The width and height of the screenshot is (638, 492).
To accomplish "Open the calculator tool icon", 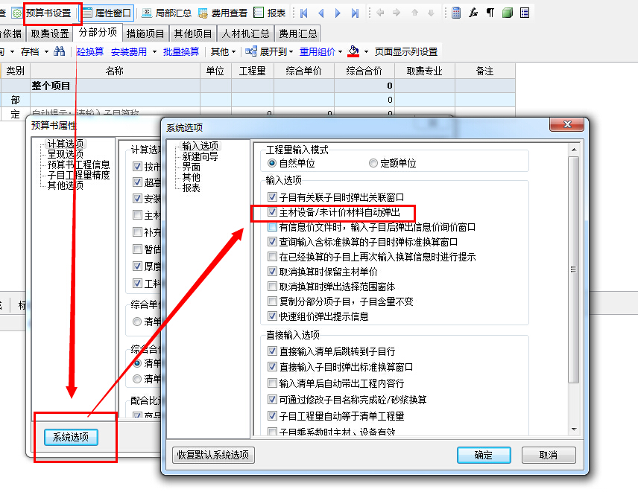I will click(x=455, y=12).
